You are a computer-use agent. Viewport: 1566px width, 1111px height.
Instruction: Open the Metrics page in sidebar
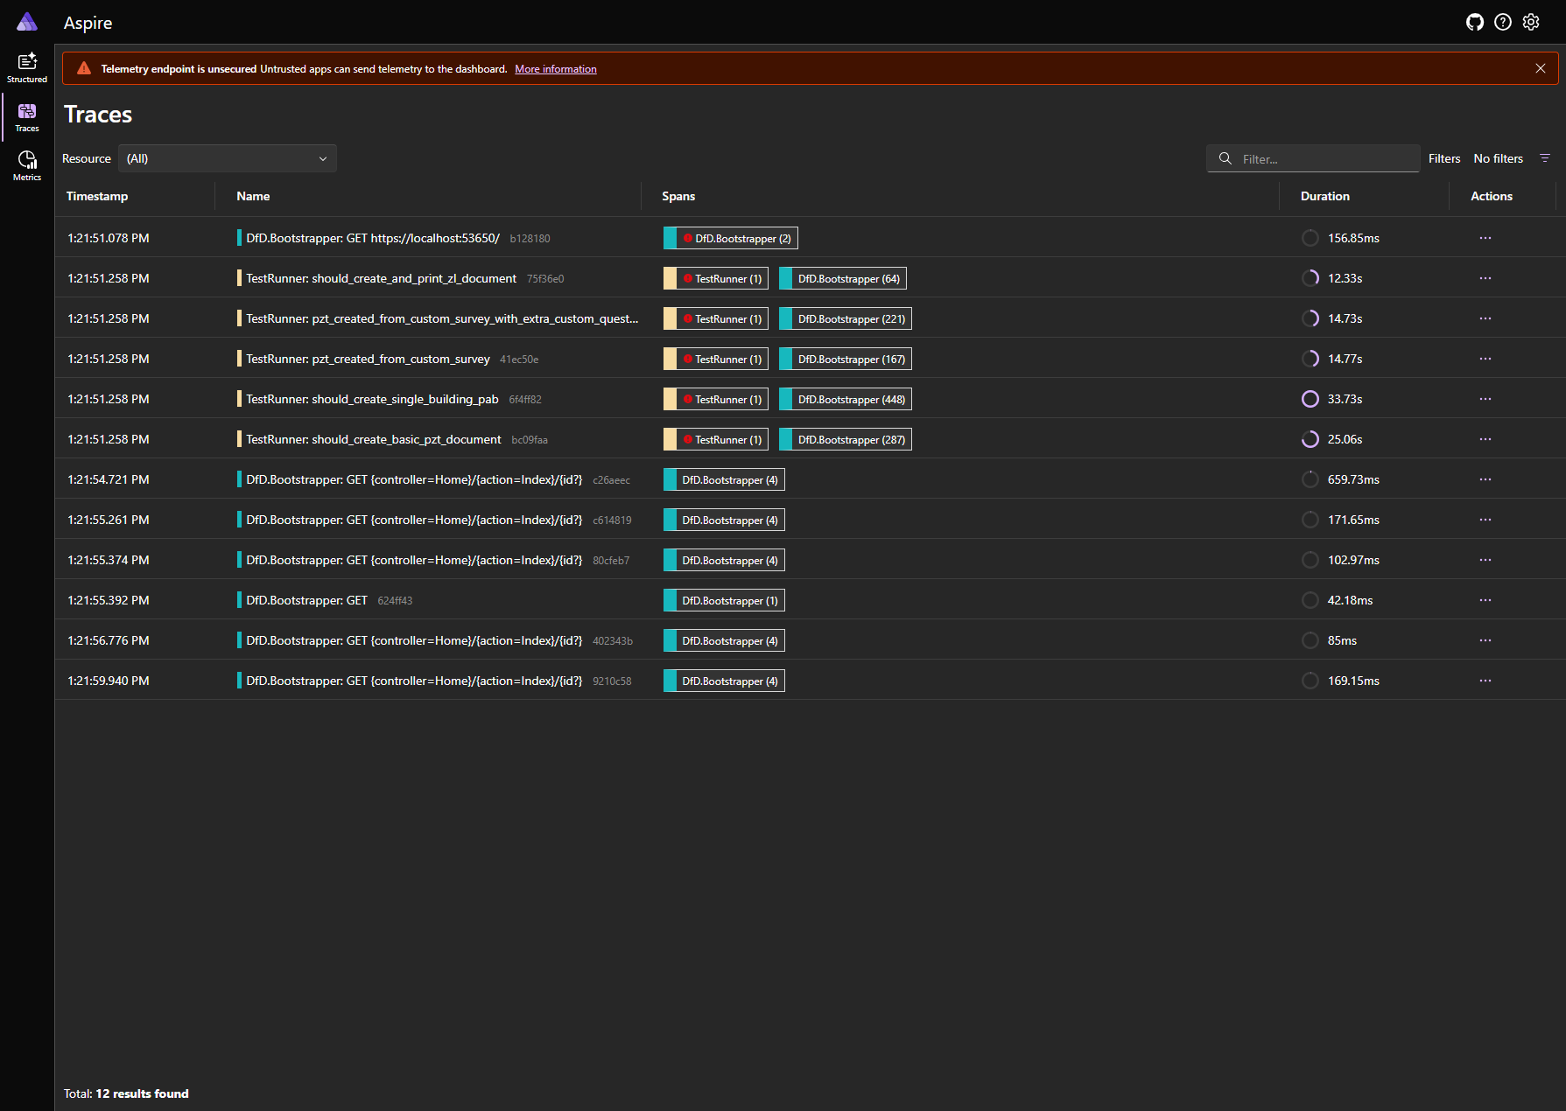[x=27, y=165]
